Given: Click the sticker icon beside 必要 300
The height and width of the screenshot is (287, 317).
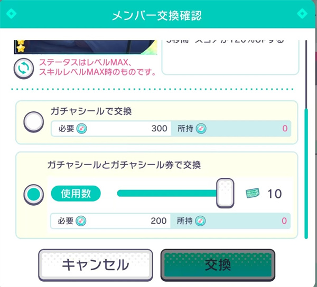Looking at the screenshot, I should 82,128.
